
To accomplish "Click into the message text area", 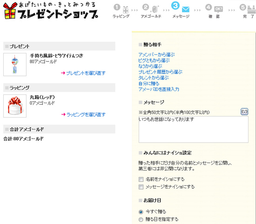I will coord(194,130).
